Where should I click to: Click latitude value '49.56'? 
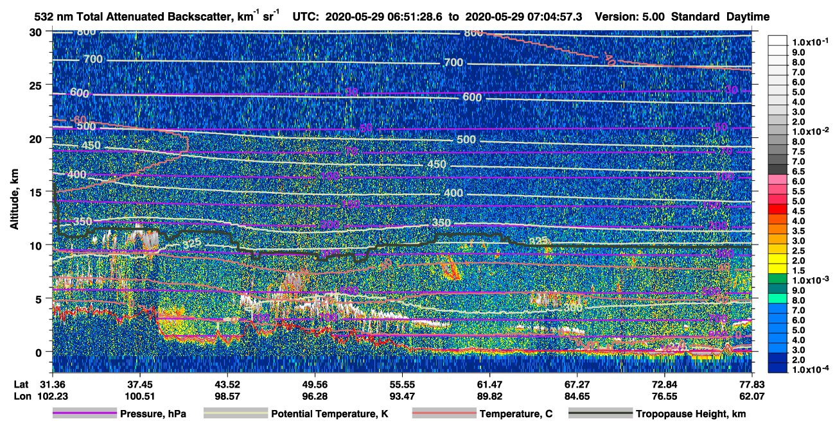pos(315,384)
